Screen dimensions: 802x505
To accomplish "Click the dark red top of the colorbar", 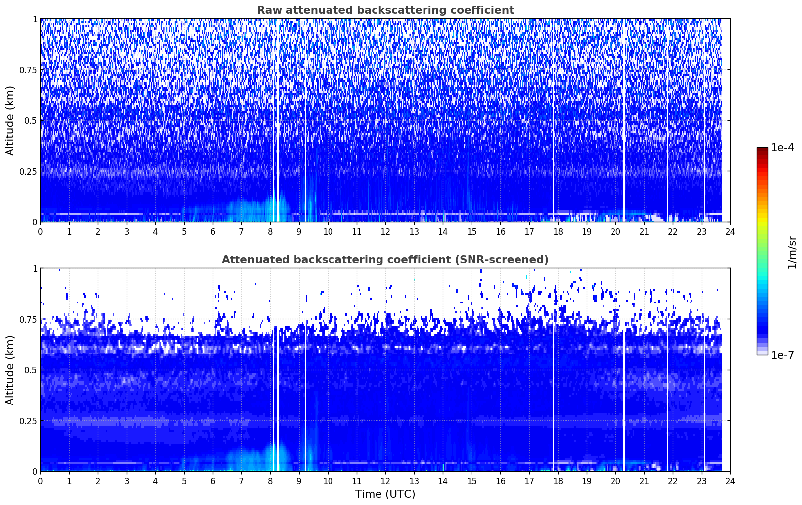I will (x=762, y=150).
